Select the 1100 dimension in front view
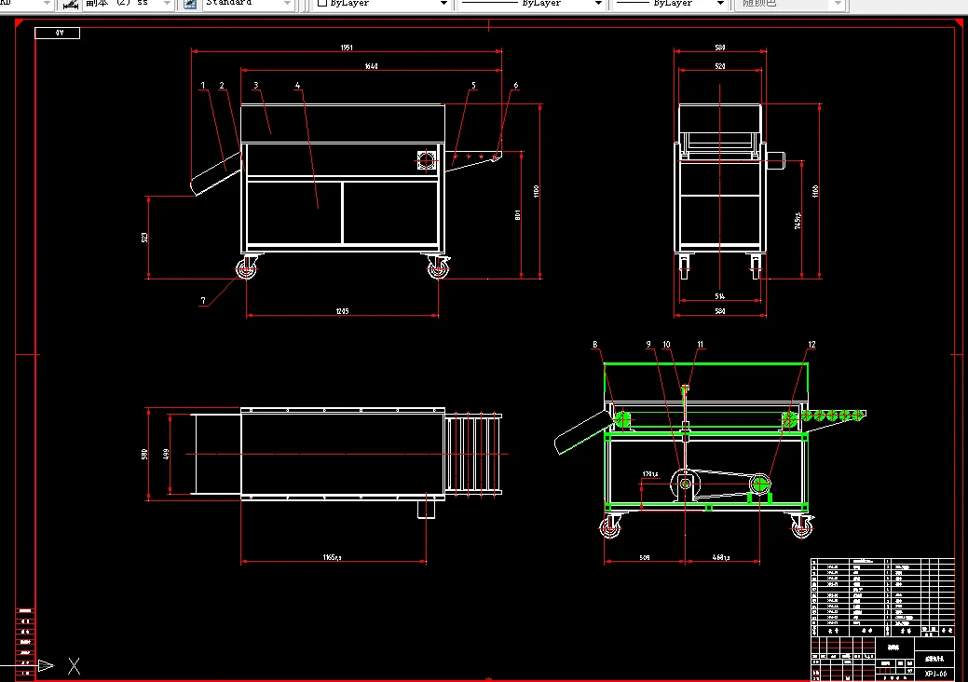Image resolution: width=968 pixels, height=682 pixels. (537, 191)
